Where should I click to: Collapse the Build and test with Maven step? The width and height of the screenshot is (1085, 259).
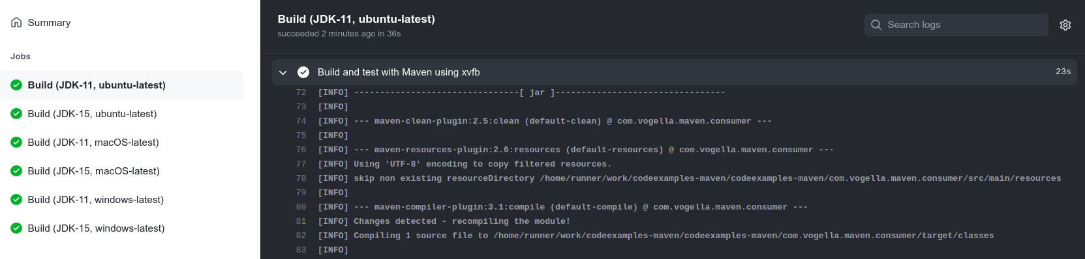point(283,72)
